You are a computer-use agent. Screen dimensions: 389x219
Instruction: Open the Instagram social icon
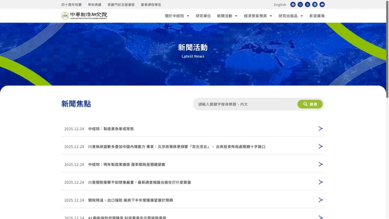pyautogui.click(x=300, y=5)
